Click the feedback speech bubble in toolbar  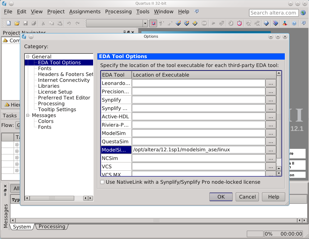[303, 23]
